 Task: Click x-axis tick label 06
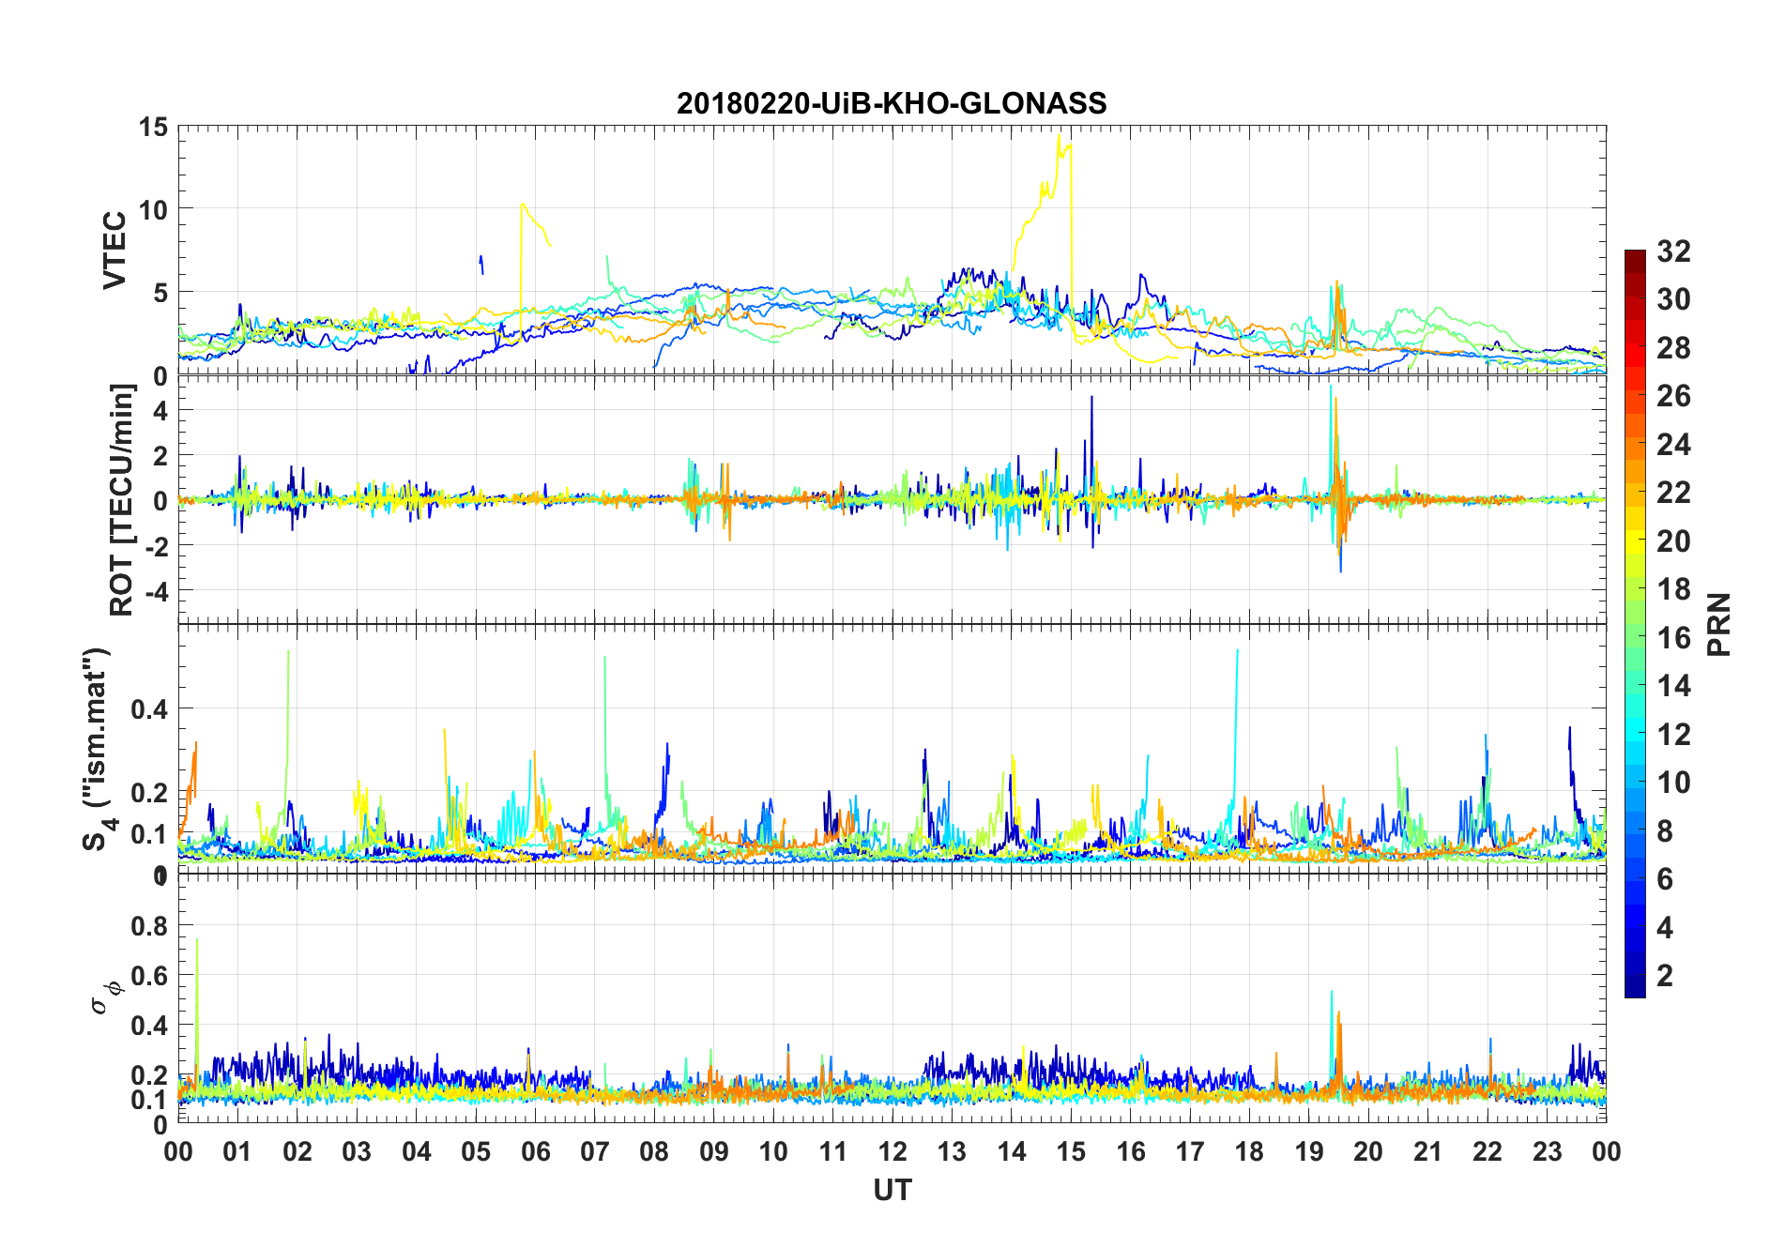[535, 1151]
